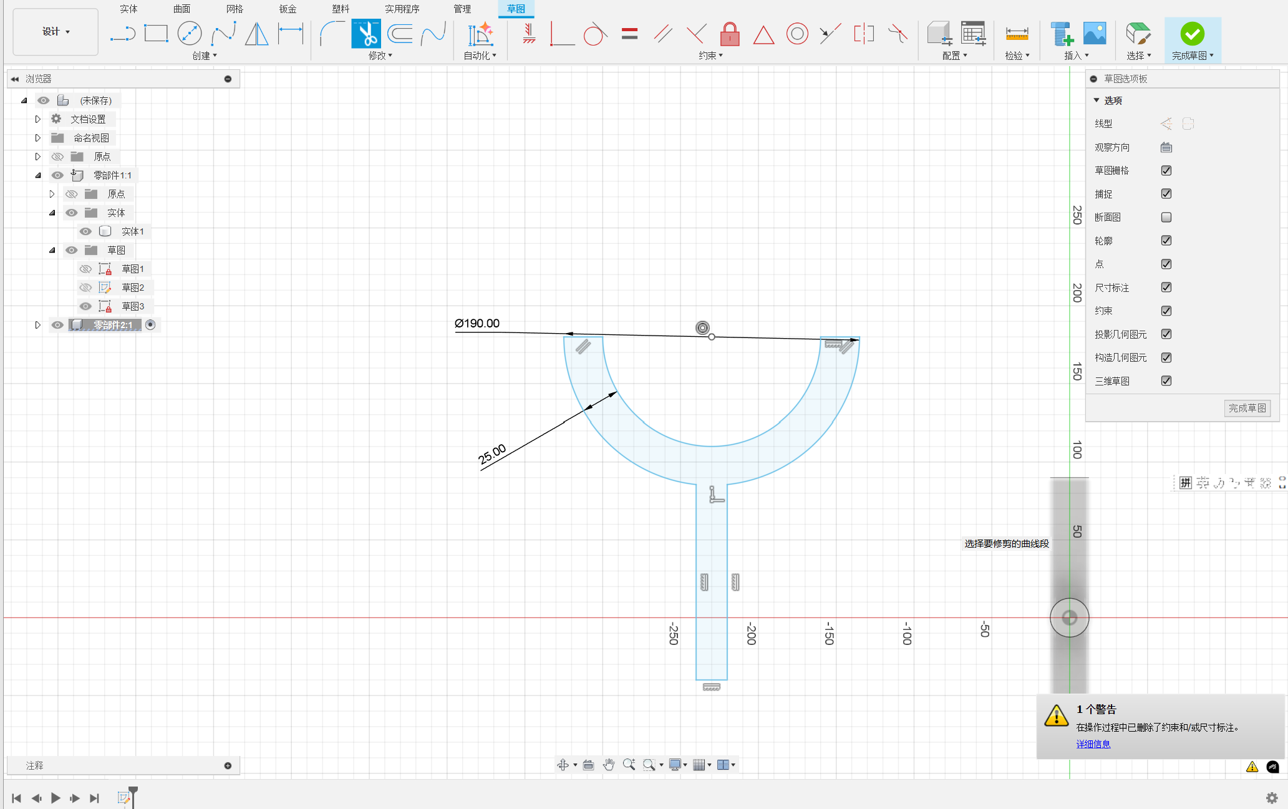The width and height of the screenshot is (1288, 809).
Task: Click the green Finish Sketch checkmark
Action: tap(1192, 33)
